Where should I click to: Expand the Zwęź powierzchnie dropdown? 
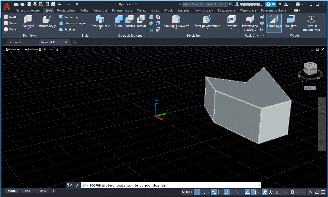pyautogui.click(x=207, y=29)
